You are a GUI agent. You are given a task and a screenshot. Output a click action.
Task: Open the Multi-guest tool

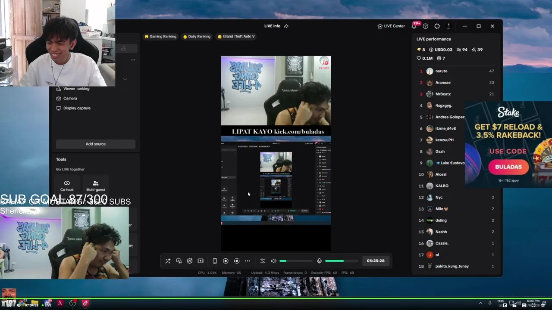(95, 186)
